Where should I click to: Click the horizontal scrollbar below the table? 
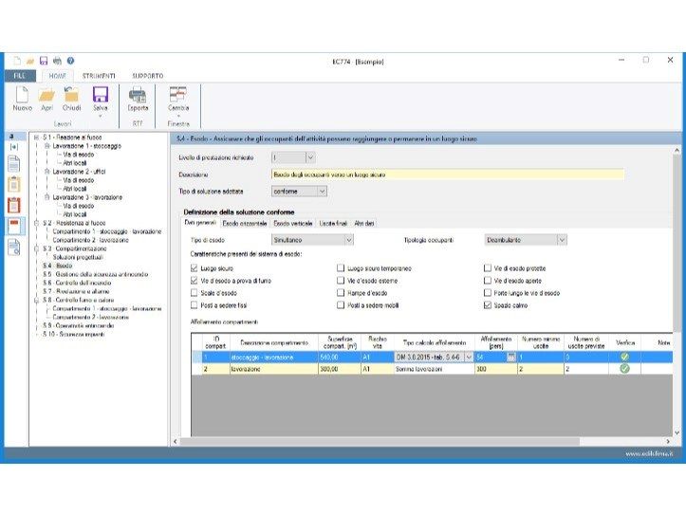coord(380,441)
